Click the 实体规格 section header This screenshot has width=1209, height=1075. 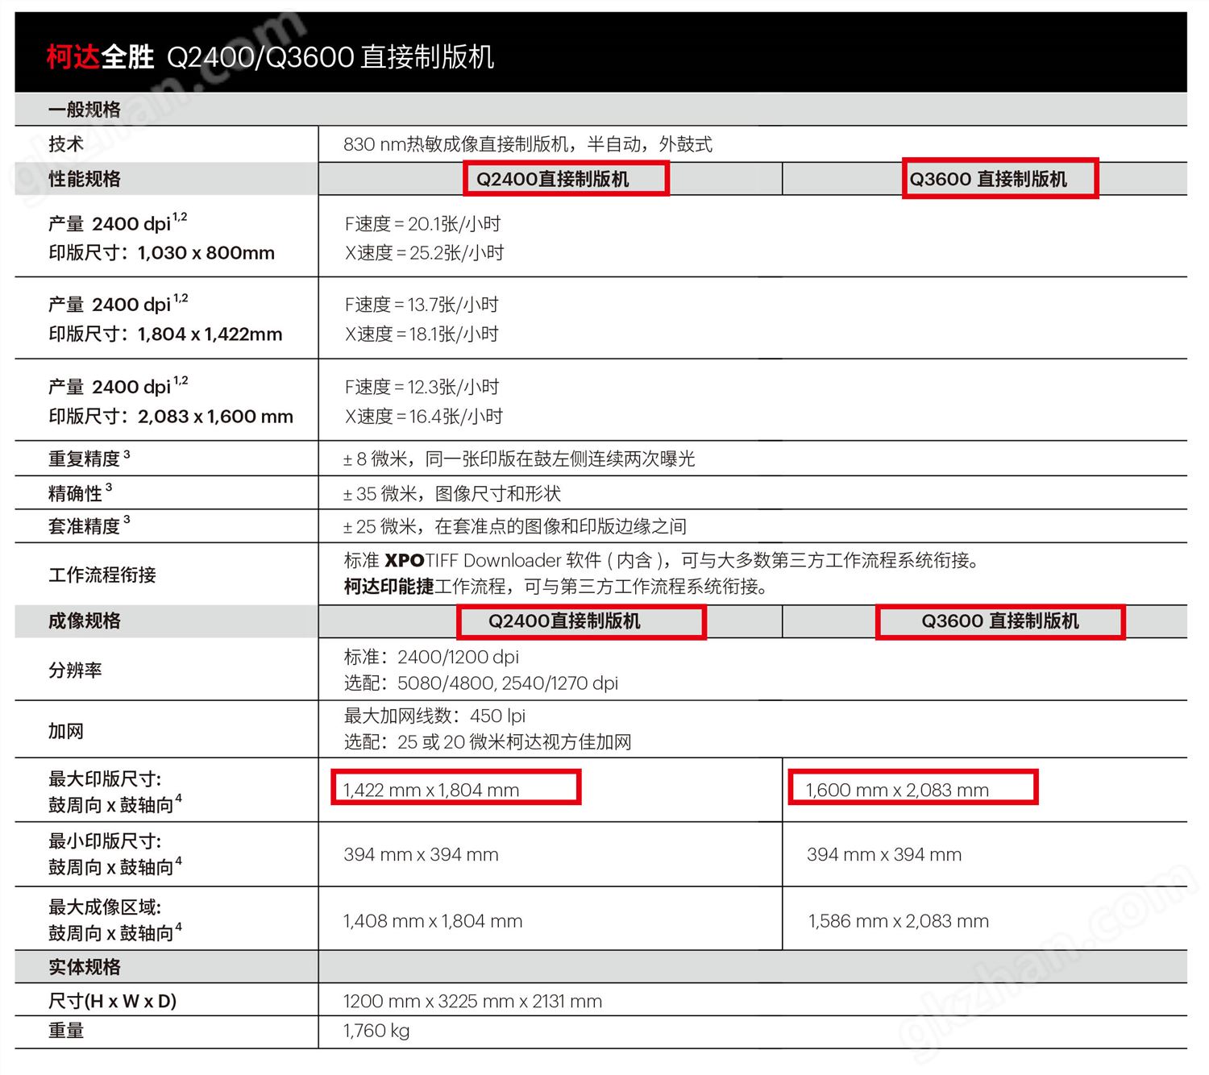point(85,967)
